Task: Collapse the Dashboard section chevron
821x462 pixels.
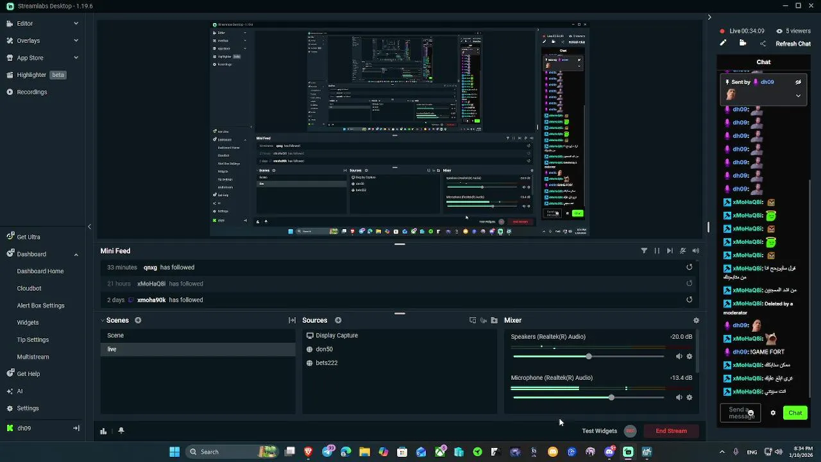Action: [x=76, y=254]
